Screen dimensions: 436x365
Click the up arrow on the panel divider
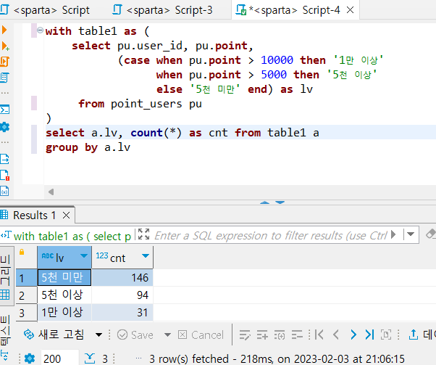pyautogui.click(x=264, y=202)
